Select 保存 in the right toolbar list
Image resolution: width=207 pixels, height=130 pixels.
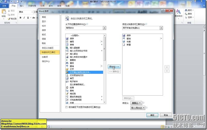coord(142,35)
